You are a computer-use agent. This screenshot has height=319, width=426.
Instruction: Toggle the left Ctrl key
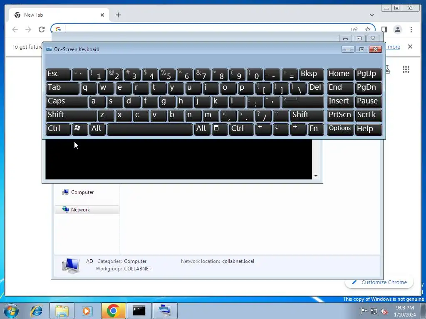coord(58,129)
